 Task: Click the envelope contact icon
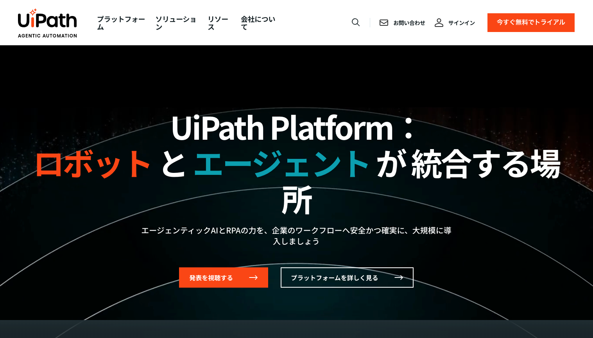[384, 23]
